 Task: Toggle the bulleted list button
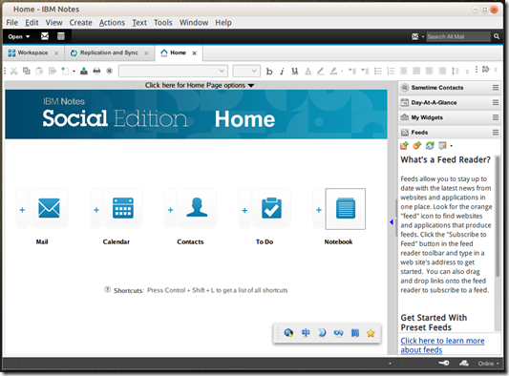(x=378, y=71)
